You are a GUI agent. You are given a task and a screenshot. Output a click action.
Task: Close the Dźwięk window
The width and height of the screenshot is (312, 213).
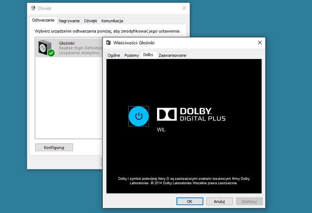184,8
